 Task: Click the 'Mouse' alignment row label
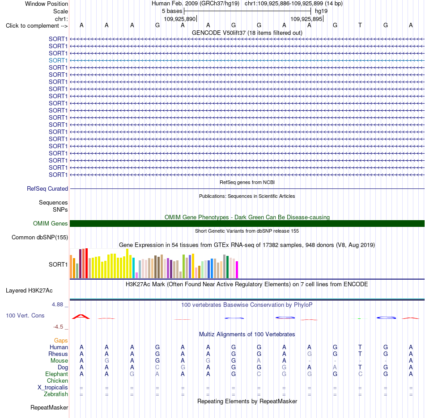click(x=59, y=361)
